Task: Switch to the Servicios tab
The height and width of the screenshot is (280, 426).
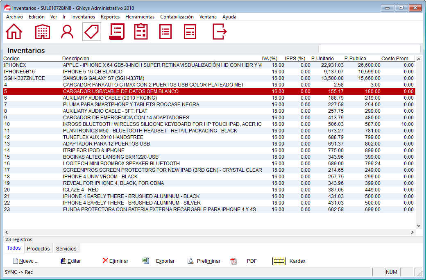Action: pos(66,249)
